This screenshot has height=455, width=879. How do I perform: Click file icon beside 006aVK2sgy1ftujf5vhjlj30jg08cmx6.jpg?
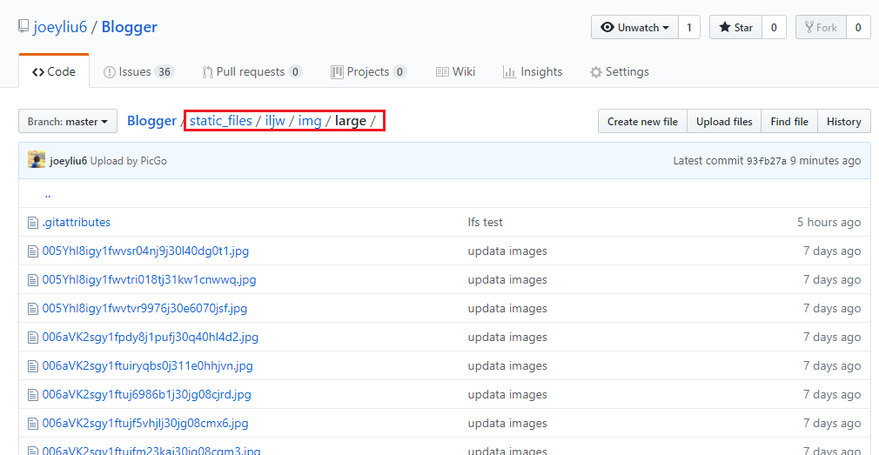33,424
